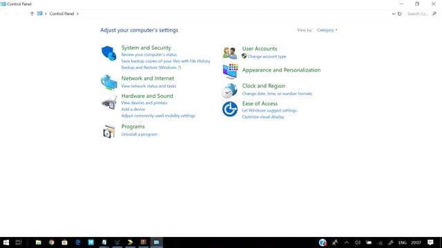Open File Explorer from the taskbar

39,242
